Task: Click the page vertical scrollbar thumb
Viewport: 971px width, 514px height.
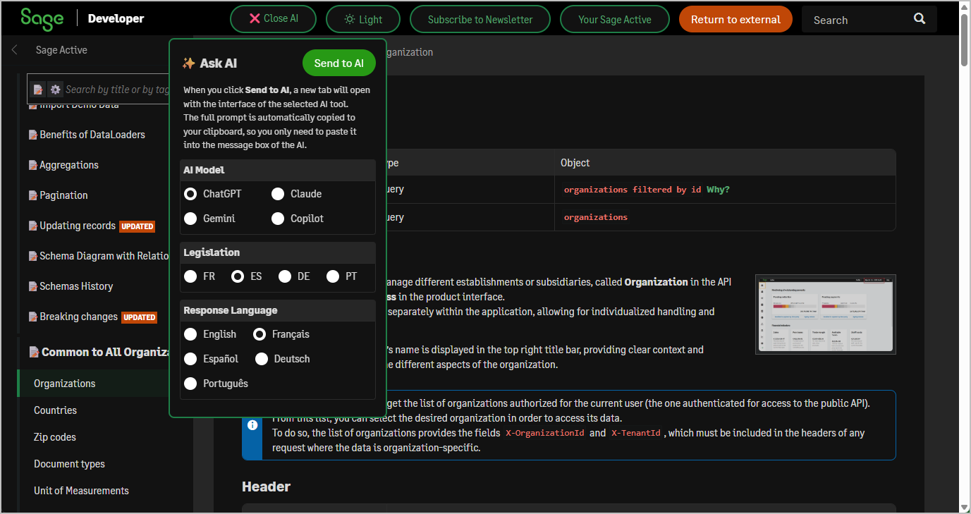Action: coord(965,39)
